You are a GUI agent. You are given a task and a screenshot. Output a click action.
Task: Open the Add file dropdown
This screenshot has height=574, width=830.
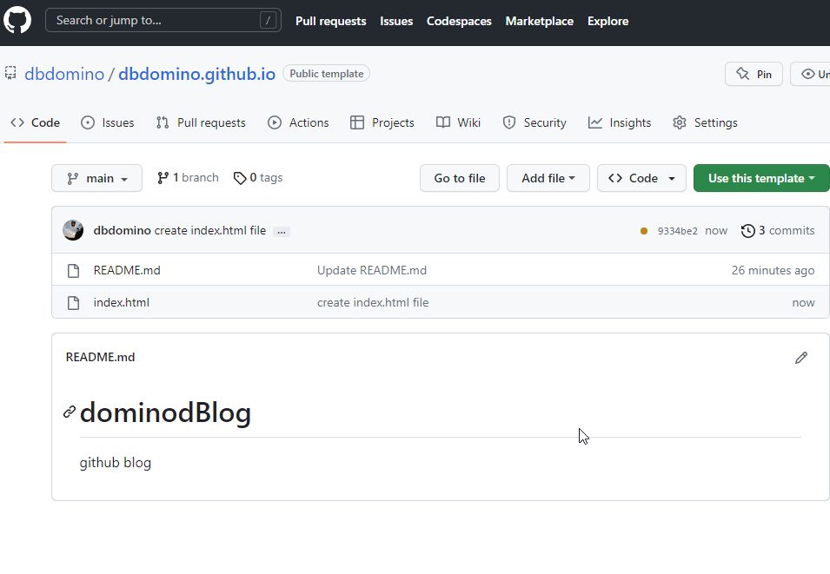(548, 178)
